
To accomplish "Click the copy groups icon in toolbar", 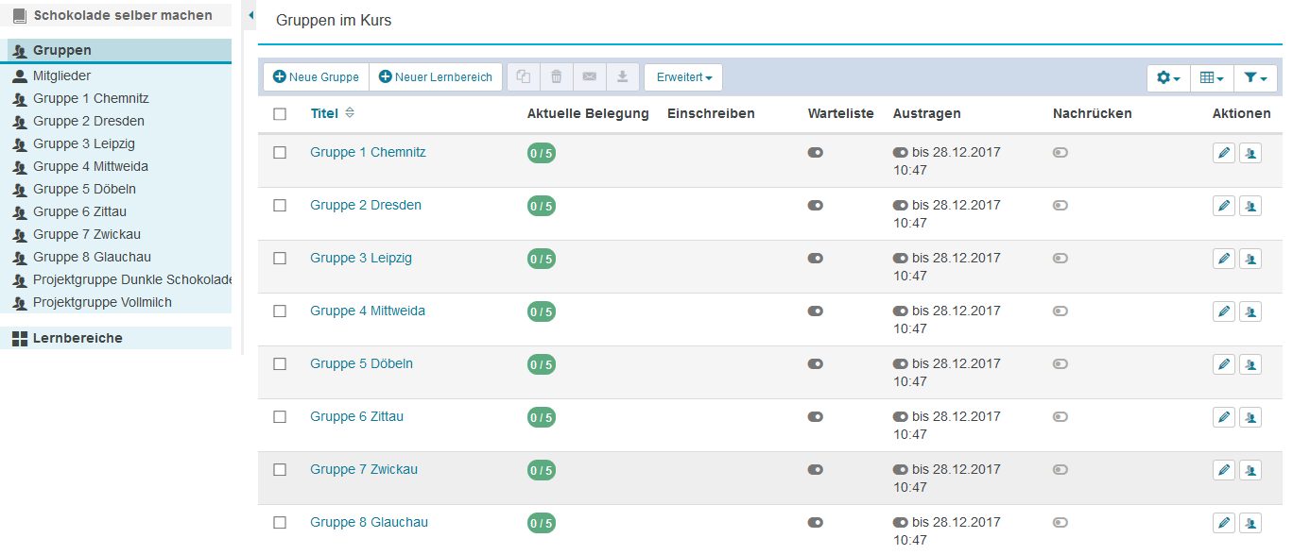I will coord(524,77).
